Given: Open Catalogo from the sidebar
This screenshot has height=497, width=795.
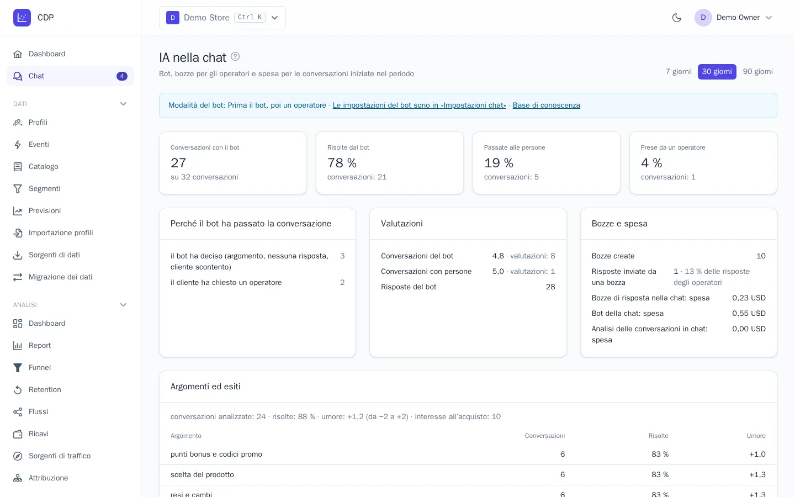Looking at the screenshot, I should [x=70, y=167].
